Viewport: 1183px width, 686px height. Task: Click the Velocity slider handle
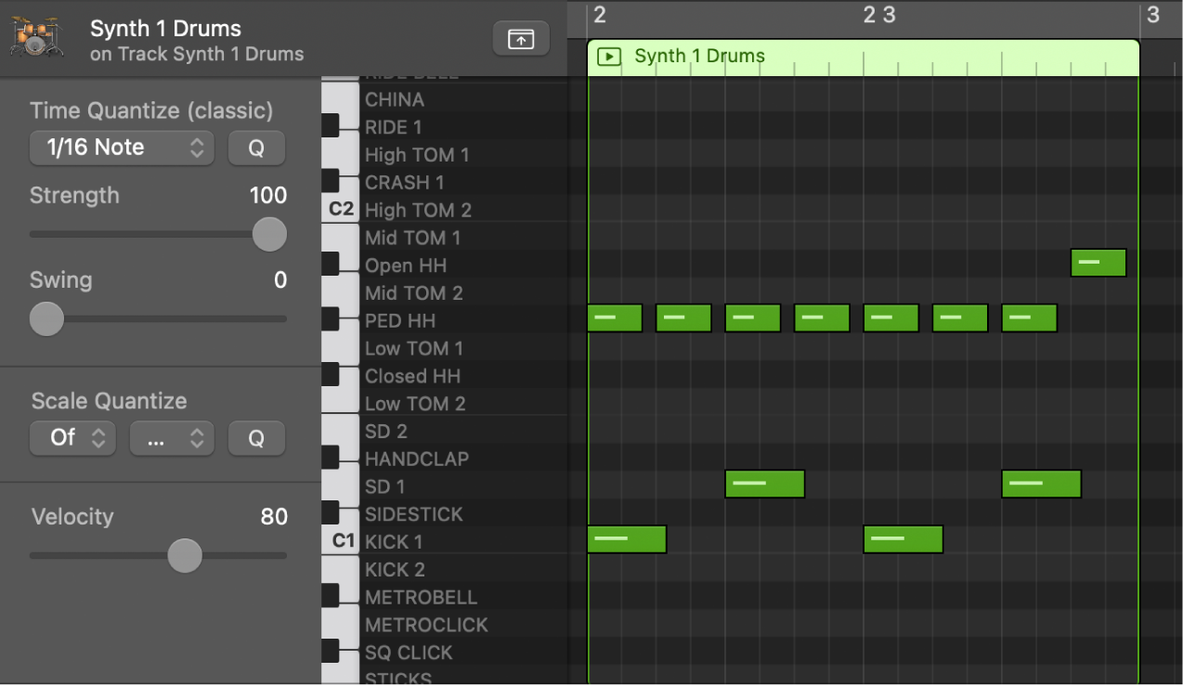184,555
